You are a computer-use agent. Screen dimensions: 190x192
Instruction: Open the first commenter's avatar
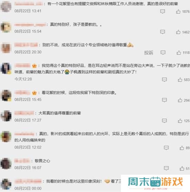click(x=6, y=6)
